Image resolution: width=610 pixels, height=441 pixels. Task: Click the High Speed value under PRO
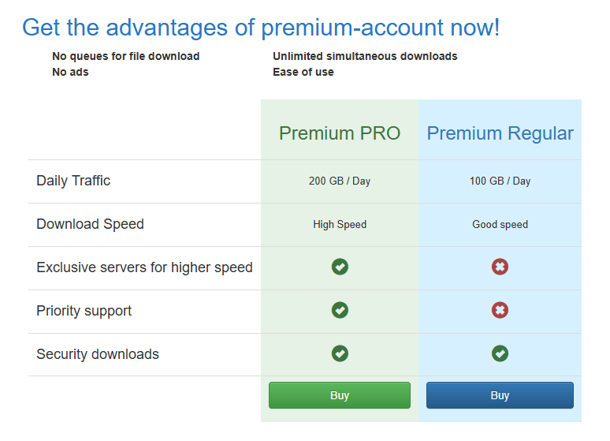340,224
